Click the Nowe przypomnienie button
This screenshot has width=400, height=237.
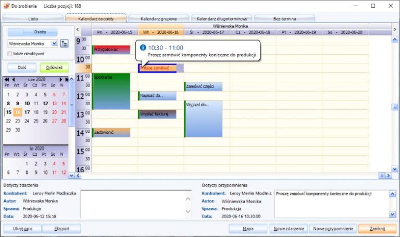(333, 229)
